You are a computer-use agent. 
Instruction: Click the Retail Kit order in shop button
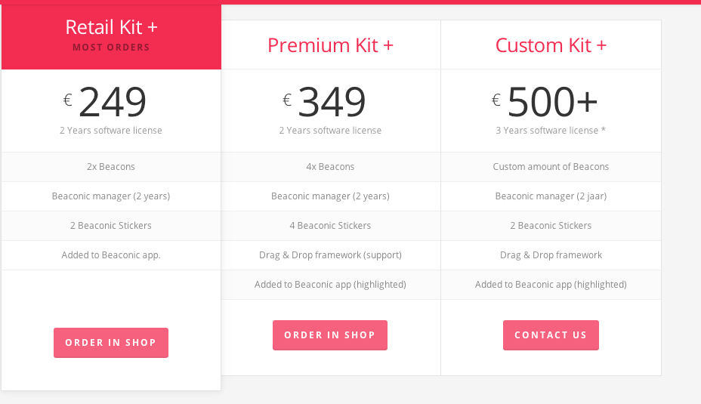111,343
